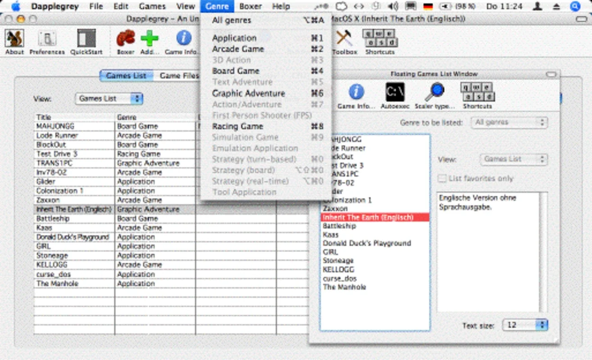Click the eject icon in menu bar
592x360 pixels.
tap(556, 6)
